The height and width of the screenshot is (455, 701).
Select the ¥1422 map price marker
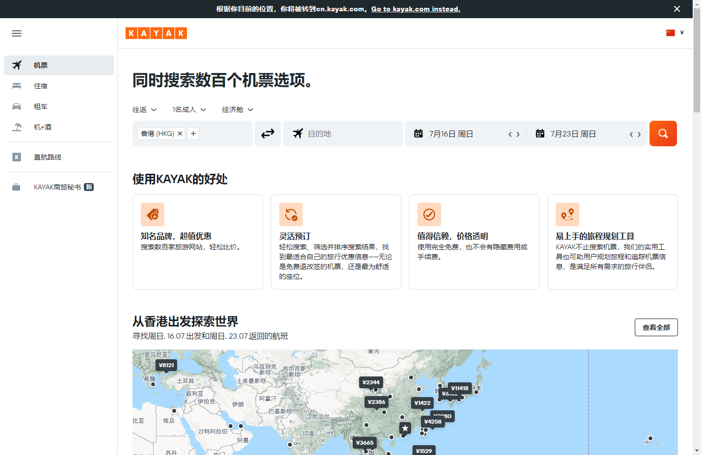tap(422, 402)
